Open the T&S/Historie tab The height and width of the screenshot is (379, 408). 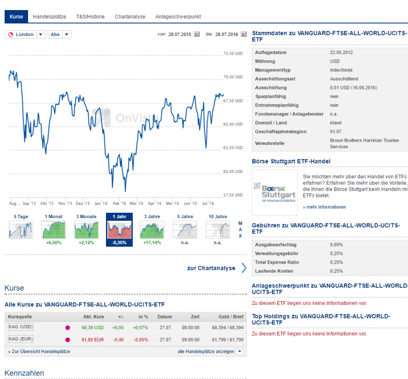tap(90, 16)
